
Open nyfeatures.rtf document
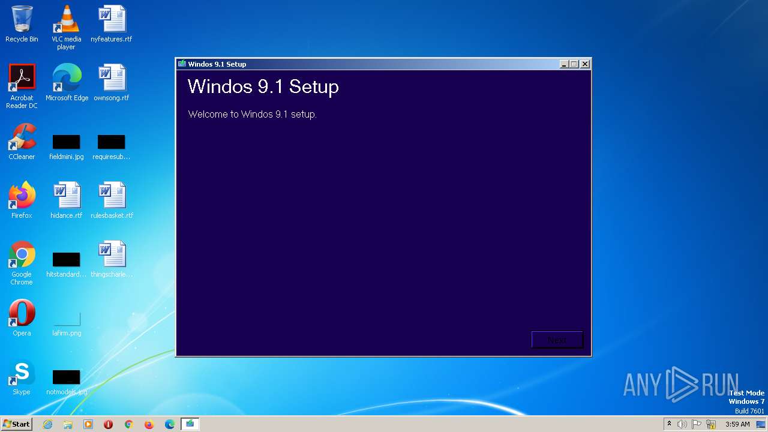click(112, 24)
